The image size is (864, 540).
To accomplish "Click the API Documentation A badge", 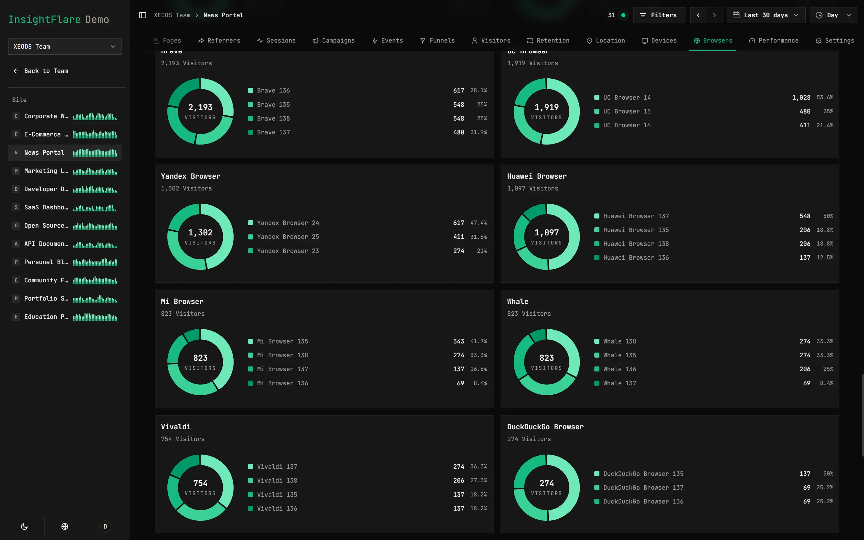I will (x=16, y=244).
